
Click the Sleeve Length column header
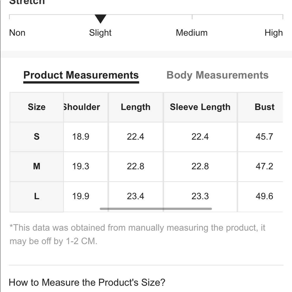(200, 107)
